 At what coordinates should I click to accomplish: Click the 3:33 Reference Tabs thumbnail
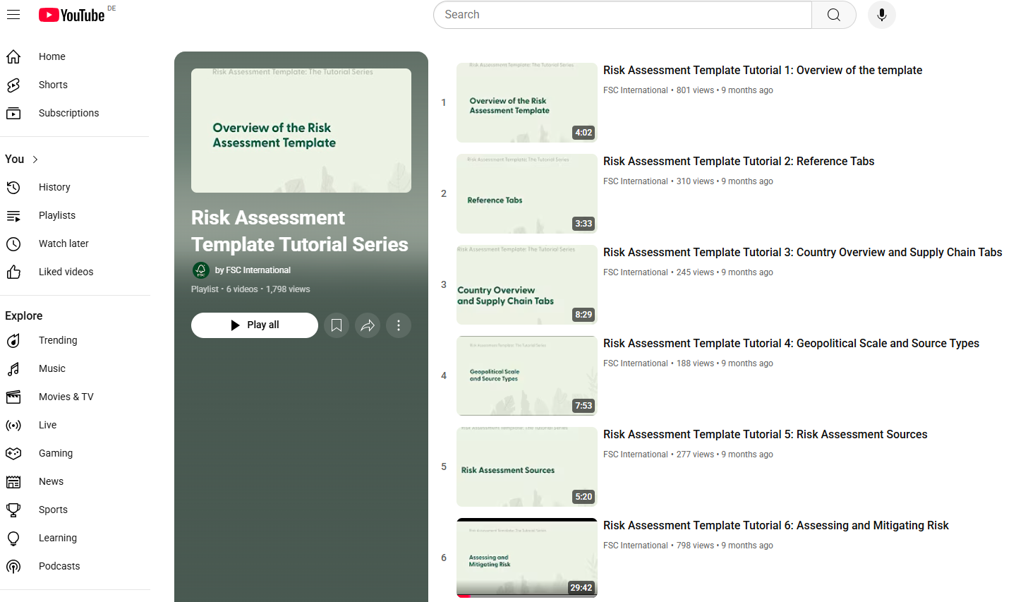pyautogui.click(x=527, y=194)
